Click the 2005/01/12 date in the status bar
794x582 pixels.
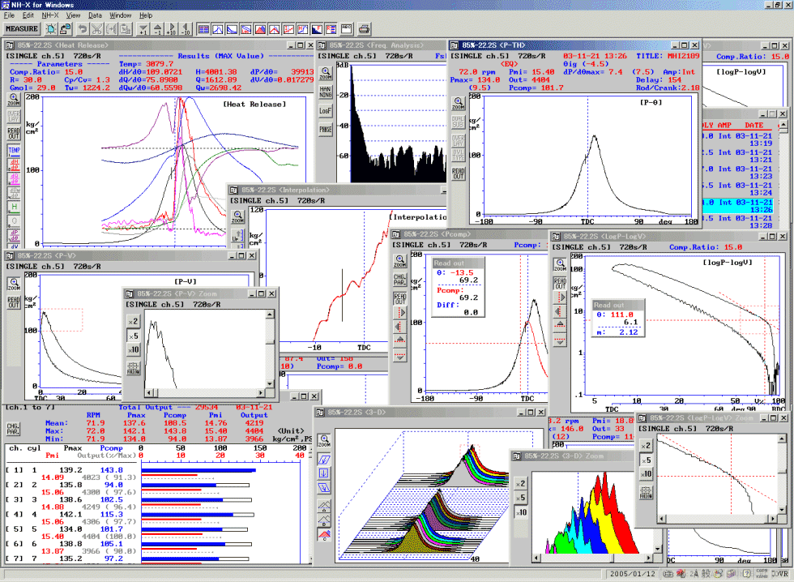[x=633, y=574]
